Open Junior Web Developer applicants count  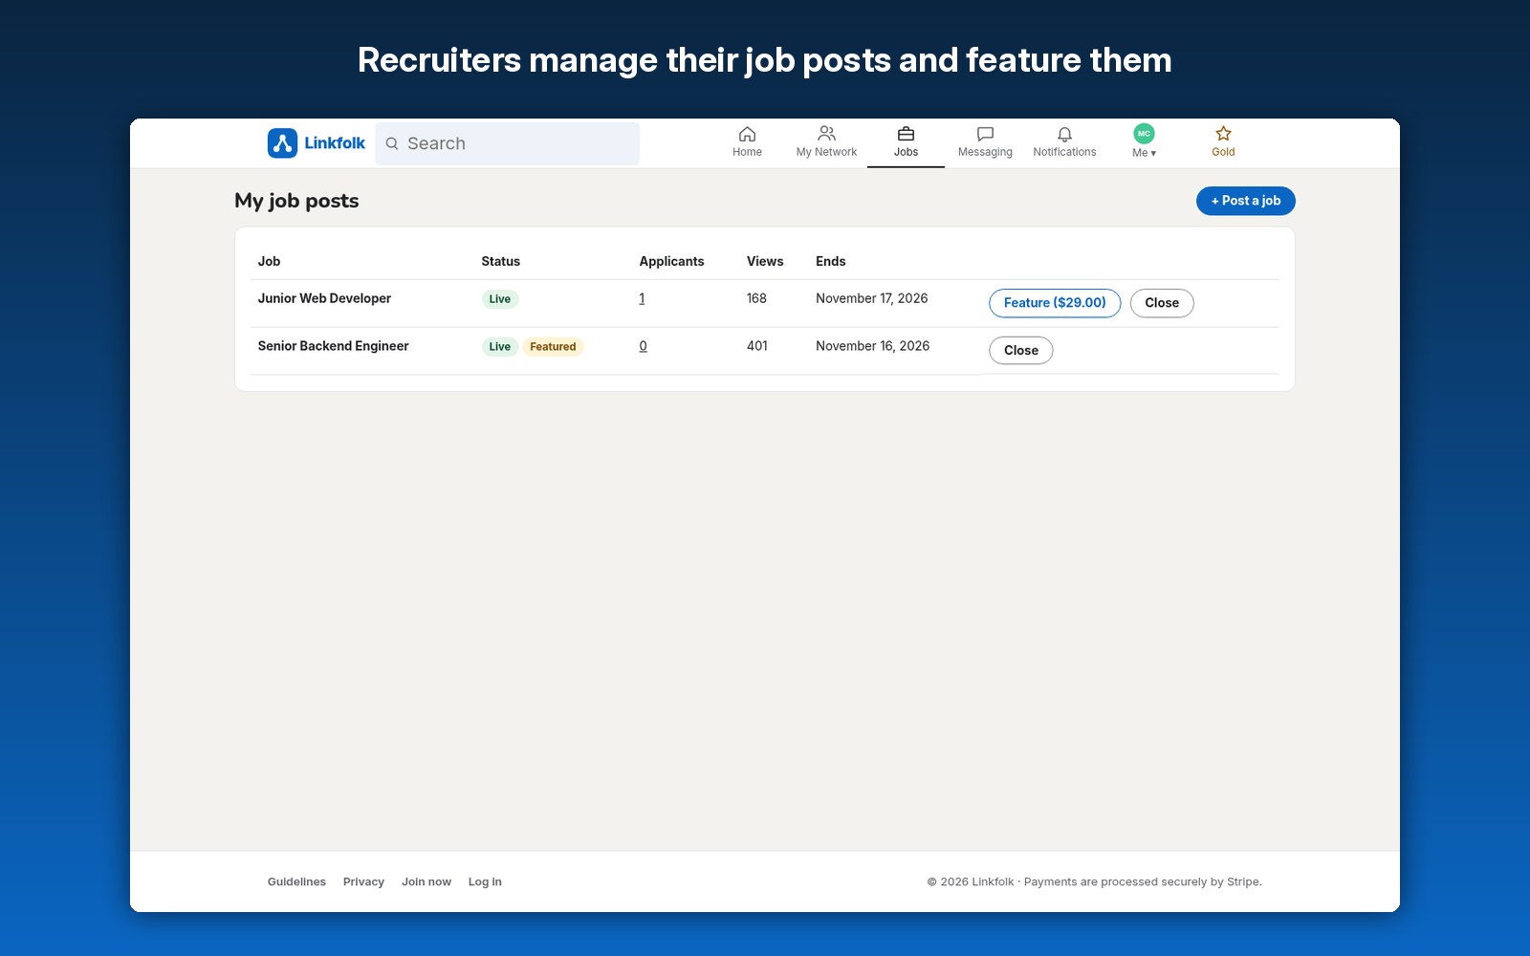point(642,298)
